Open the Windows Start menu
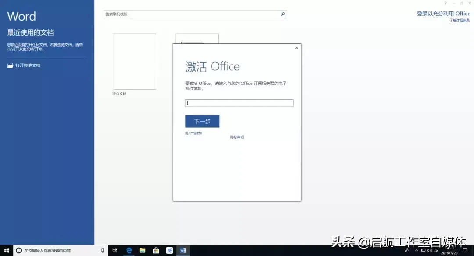This screenshot has width=474, height=256. coord(7,251)
